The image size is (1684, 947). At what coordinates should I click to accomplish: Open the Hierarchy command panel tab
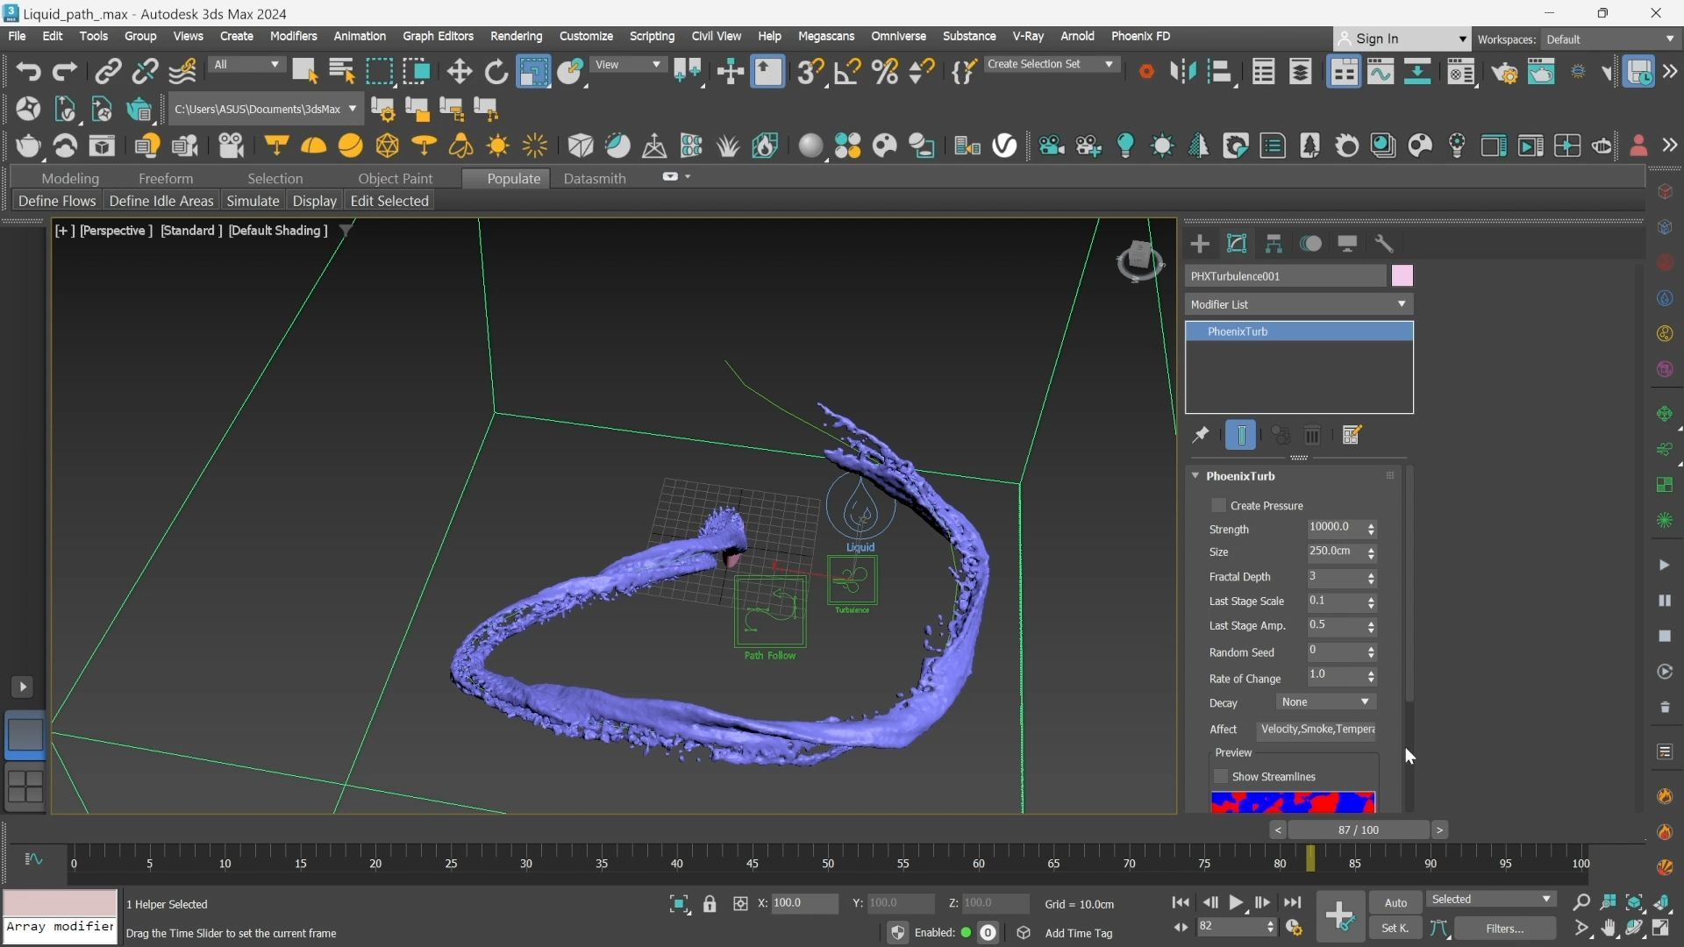(1274, 244)
